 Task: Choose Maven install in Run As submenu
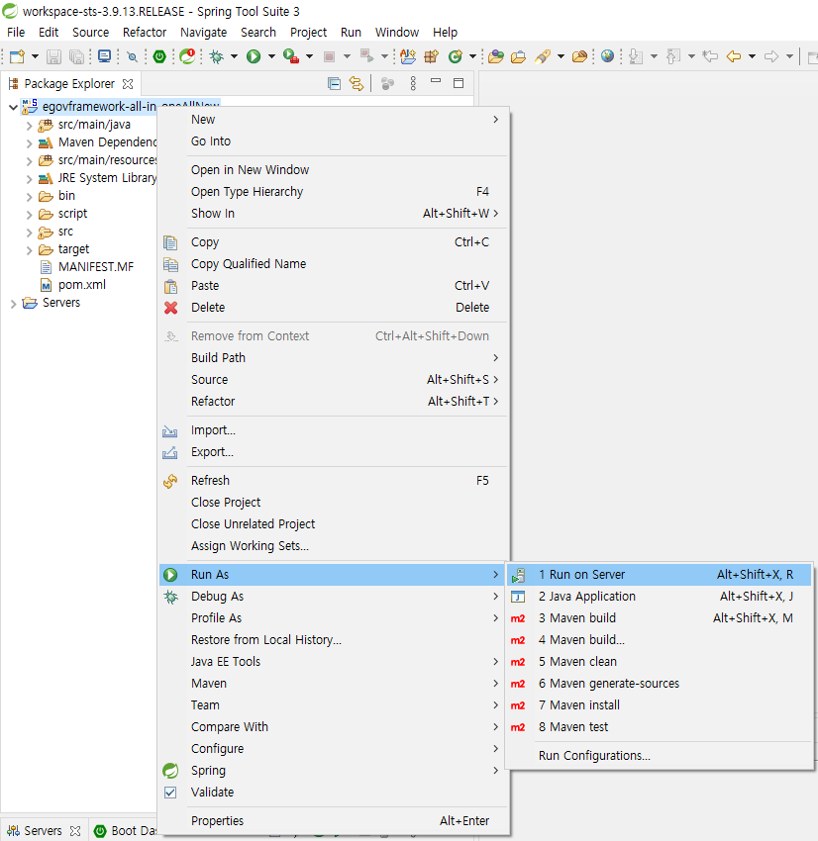[x=578, y=705]
